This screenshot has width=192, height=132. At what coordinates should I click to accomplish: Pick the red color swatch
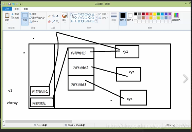point(147,14)
